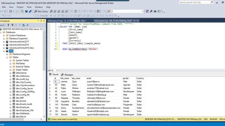Viewport: 225px width, 126px height.
Task: Close the Object Explorer panel
Action: 44,21
